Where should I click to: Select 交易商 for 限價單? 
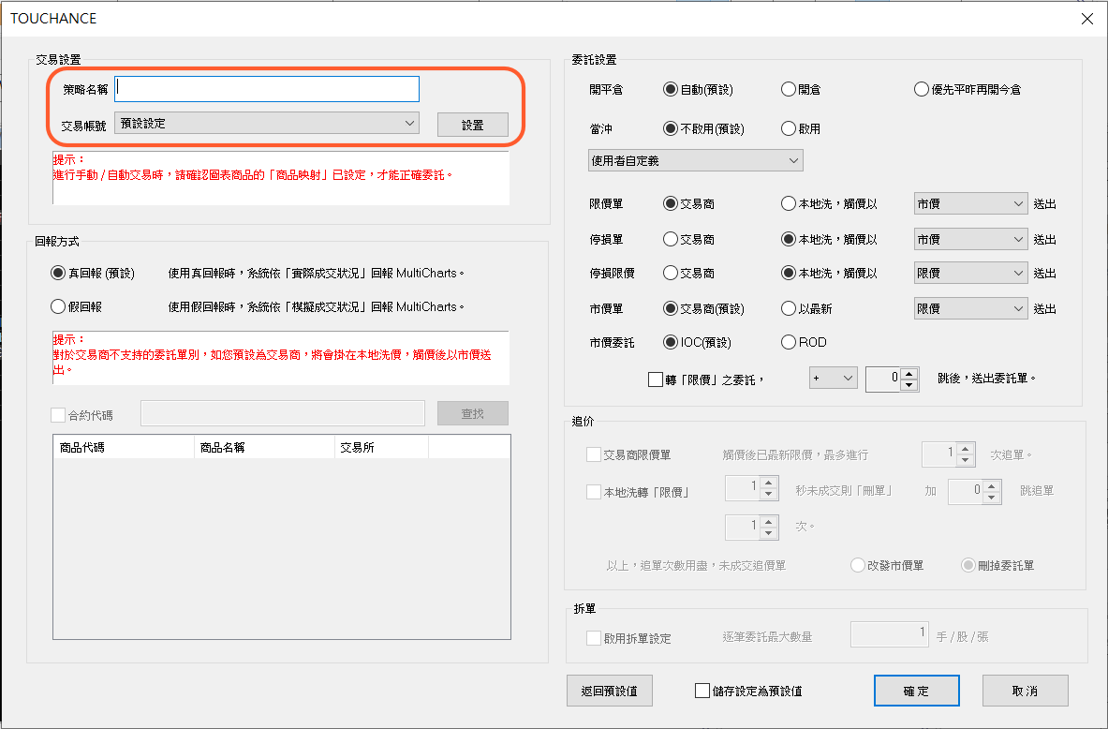pos(671,203)
